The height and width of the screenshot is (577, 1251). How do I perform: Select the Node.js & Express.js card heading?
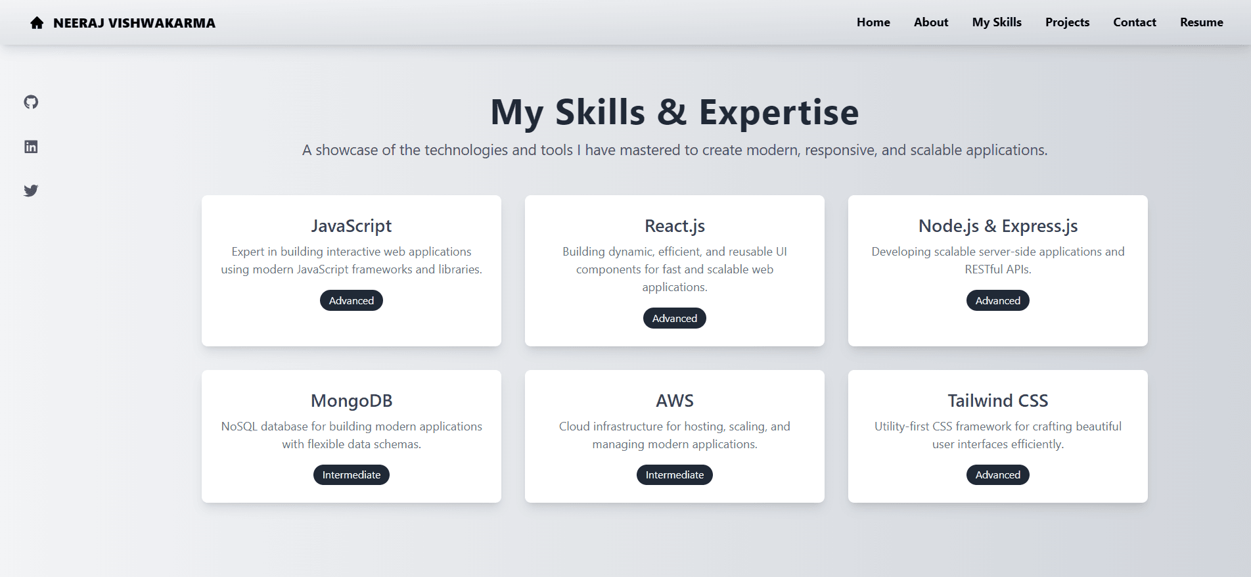(x=998, y=226)
